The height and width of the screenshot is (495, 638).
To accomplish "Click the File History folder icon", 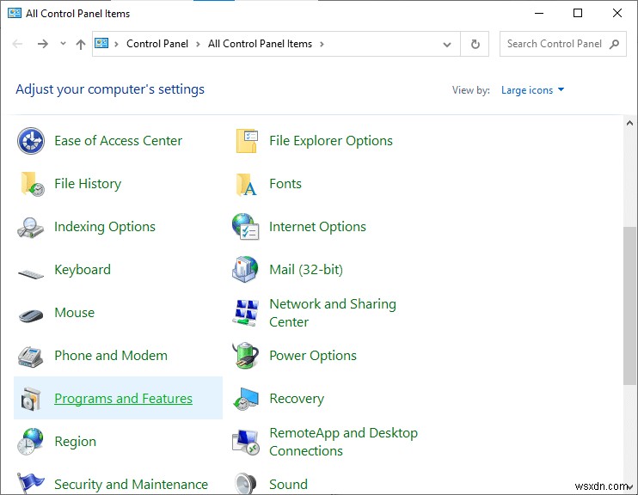I will tap(31, 184).
